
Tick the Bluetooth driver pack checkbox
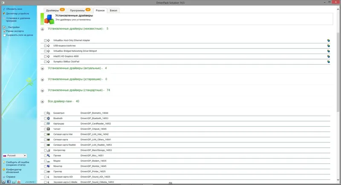pos(45,118)
